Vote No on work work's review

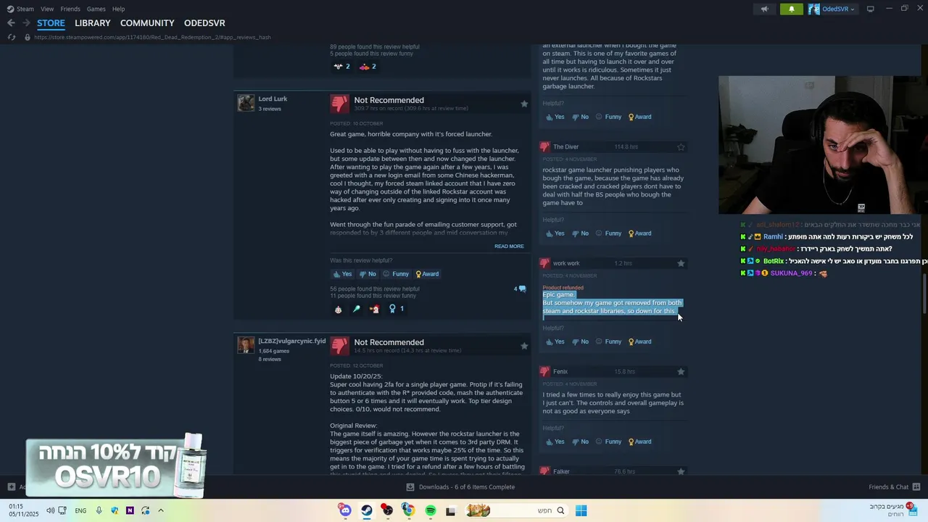pos(580,341)
